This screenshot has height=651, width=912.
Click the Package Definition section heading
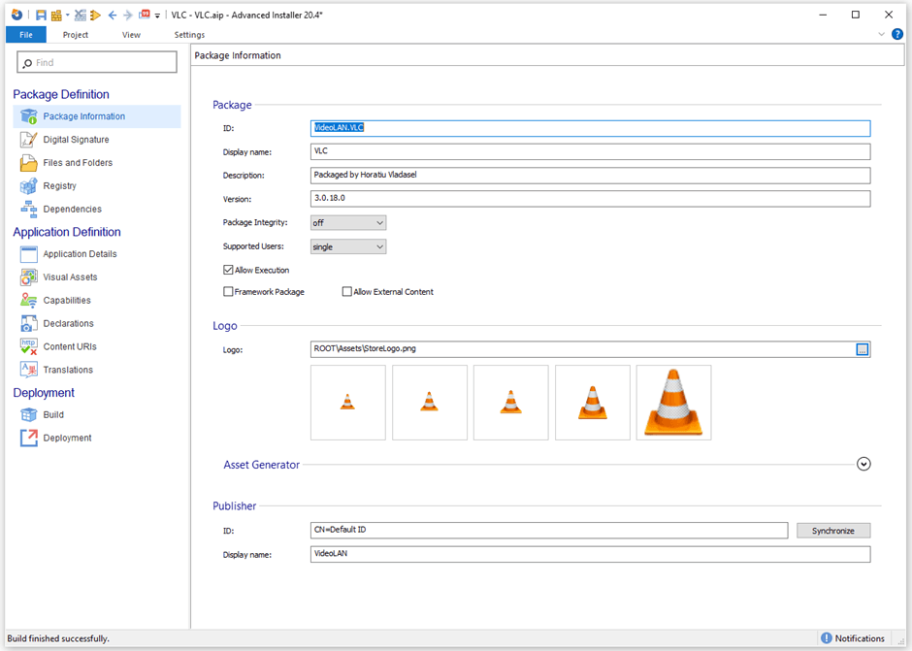coord(61,94)
